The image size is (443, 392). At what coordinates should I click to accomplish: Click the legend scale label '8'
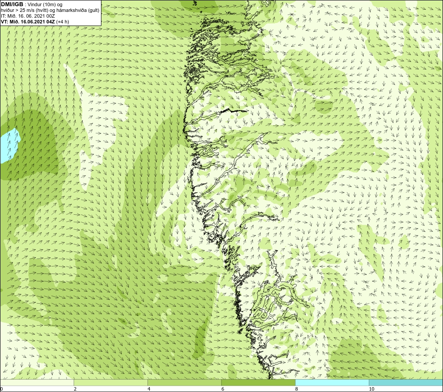297,389
